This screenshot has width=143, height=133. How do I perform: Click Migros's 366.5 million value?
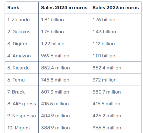pyautogui.click(x=107, y=128)
